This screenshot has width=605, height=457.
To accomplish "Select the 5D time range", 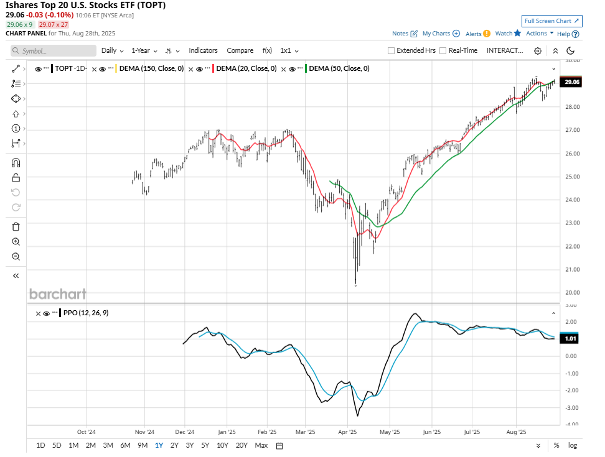I will click(57, 445).
